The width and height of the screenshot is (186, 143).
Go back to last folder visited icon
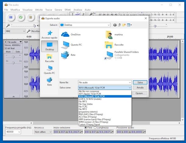(115, 25)
